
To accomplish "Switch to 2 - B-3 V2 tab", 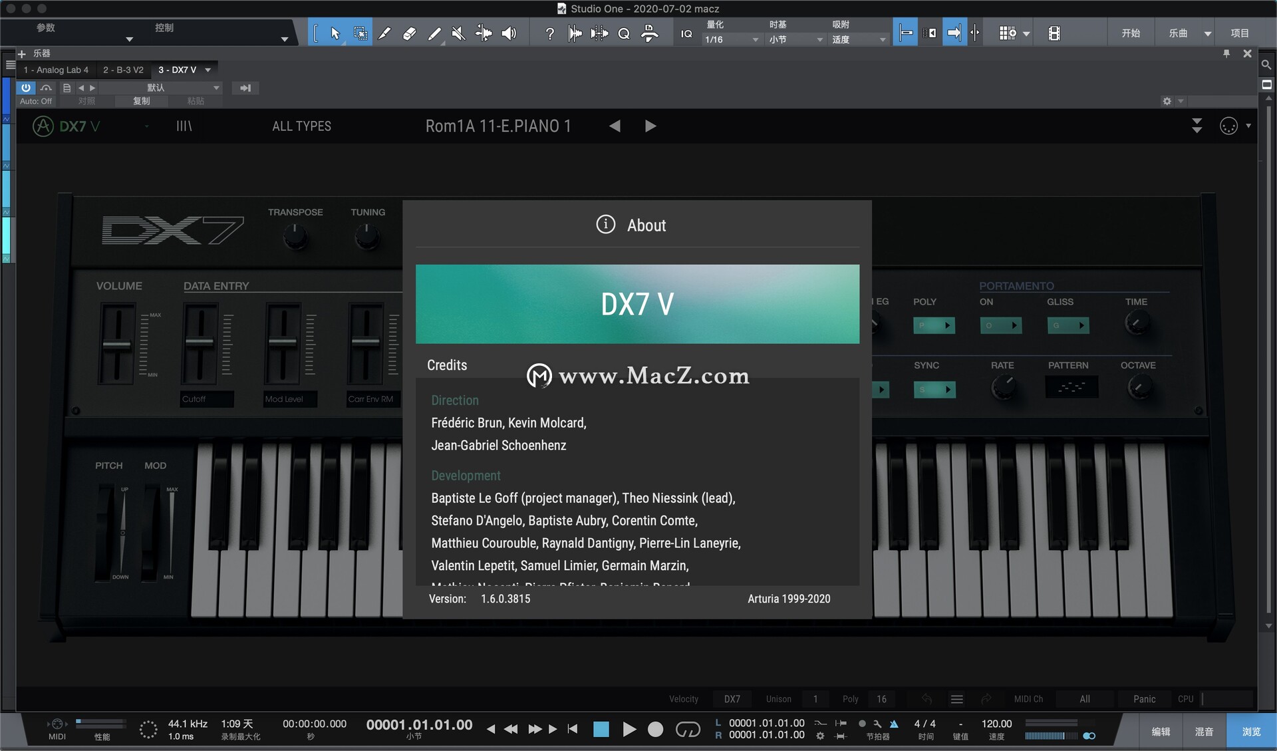I will tap(123, 70).
